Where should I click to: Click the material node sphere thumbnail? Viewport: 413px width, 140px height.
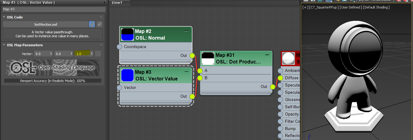tap(288, 58)
